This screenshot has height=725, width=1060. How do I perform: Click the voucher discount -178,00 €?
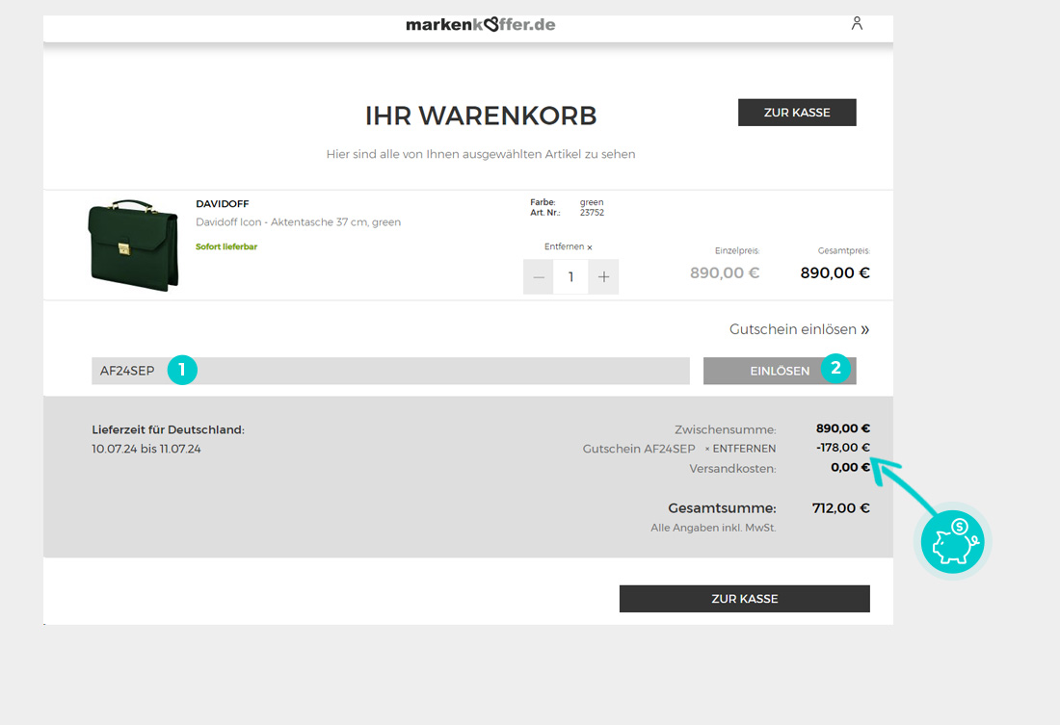click(843, 448)
